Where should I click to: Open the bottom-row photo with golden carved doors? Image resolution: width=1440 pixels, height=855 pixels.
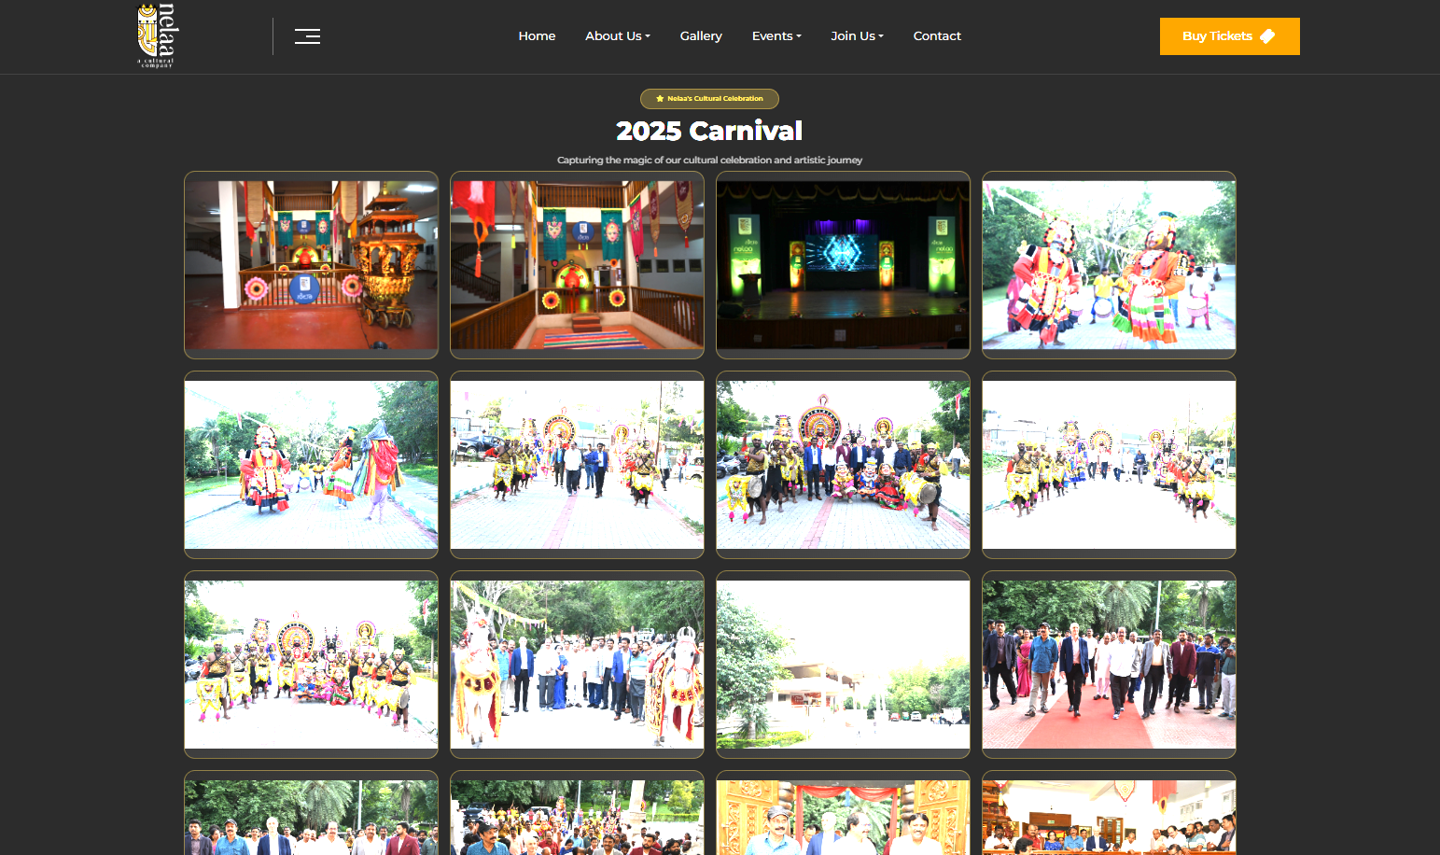(x=843, y=813)
